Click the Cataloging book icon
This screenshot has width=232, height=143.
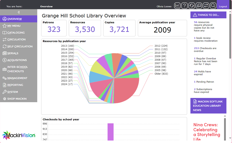click(x=5, y=33)
